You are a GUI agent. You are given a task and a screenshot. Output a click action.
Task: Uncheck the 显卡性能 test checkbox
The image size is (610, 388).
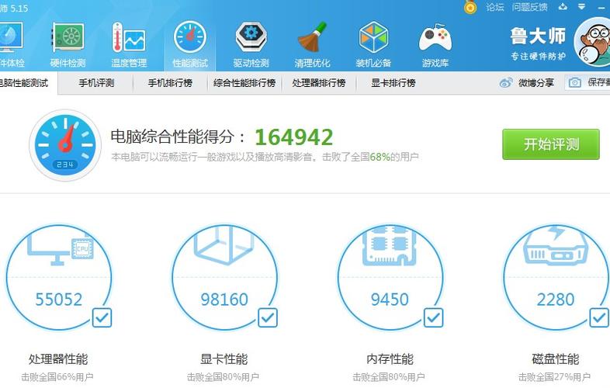(x=267, y=317)
